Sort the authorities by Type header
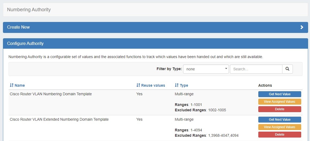This screenshot has height=141, width=310. [184, 85]
